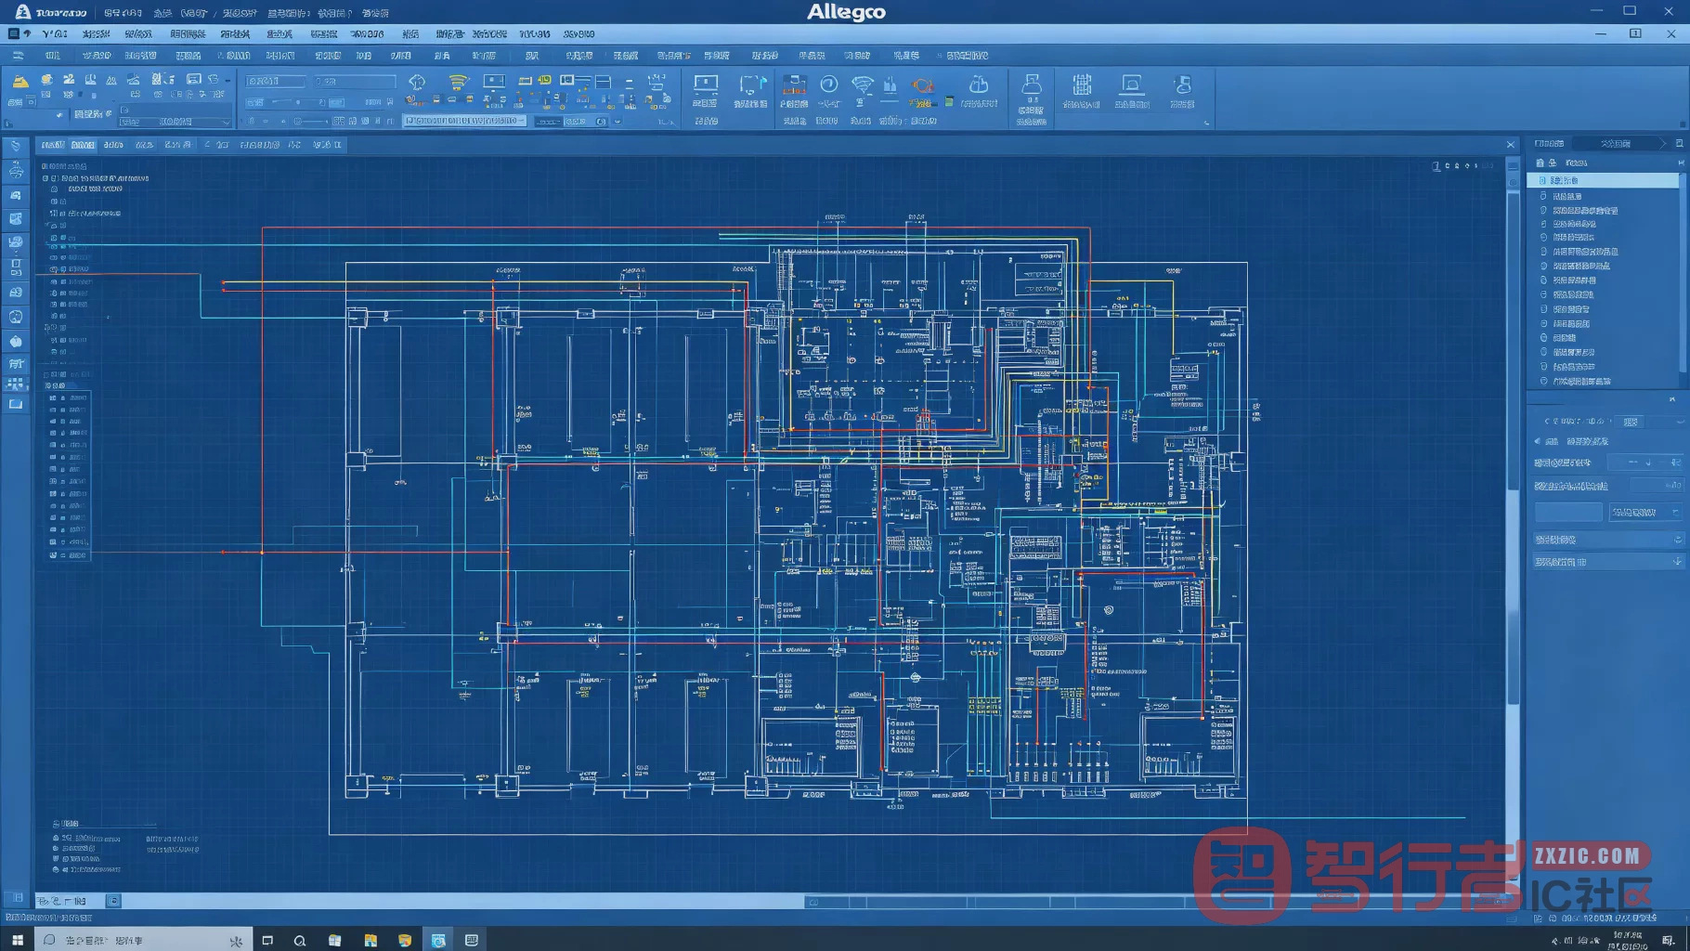The image size is (1690, 951).
Task: Click the bottom rectangle icon in left sidebar
Action: click(16, 404)
